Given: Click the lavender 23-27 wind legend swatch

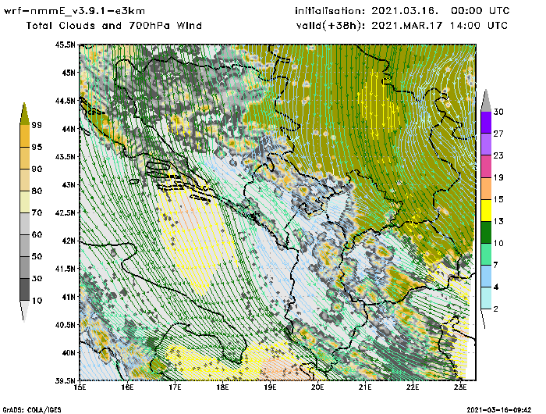Looking at the screenshot, I should coord(486,145).
